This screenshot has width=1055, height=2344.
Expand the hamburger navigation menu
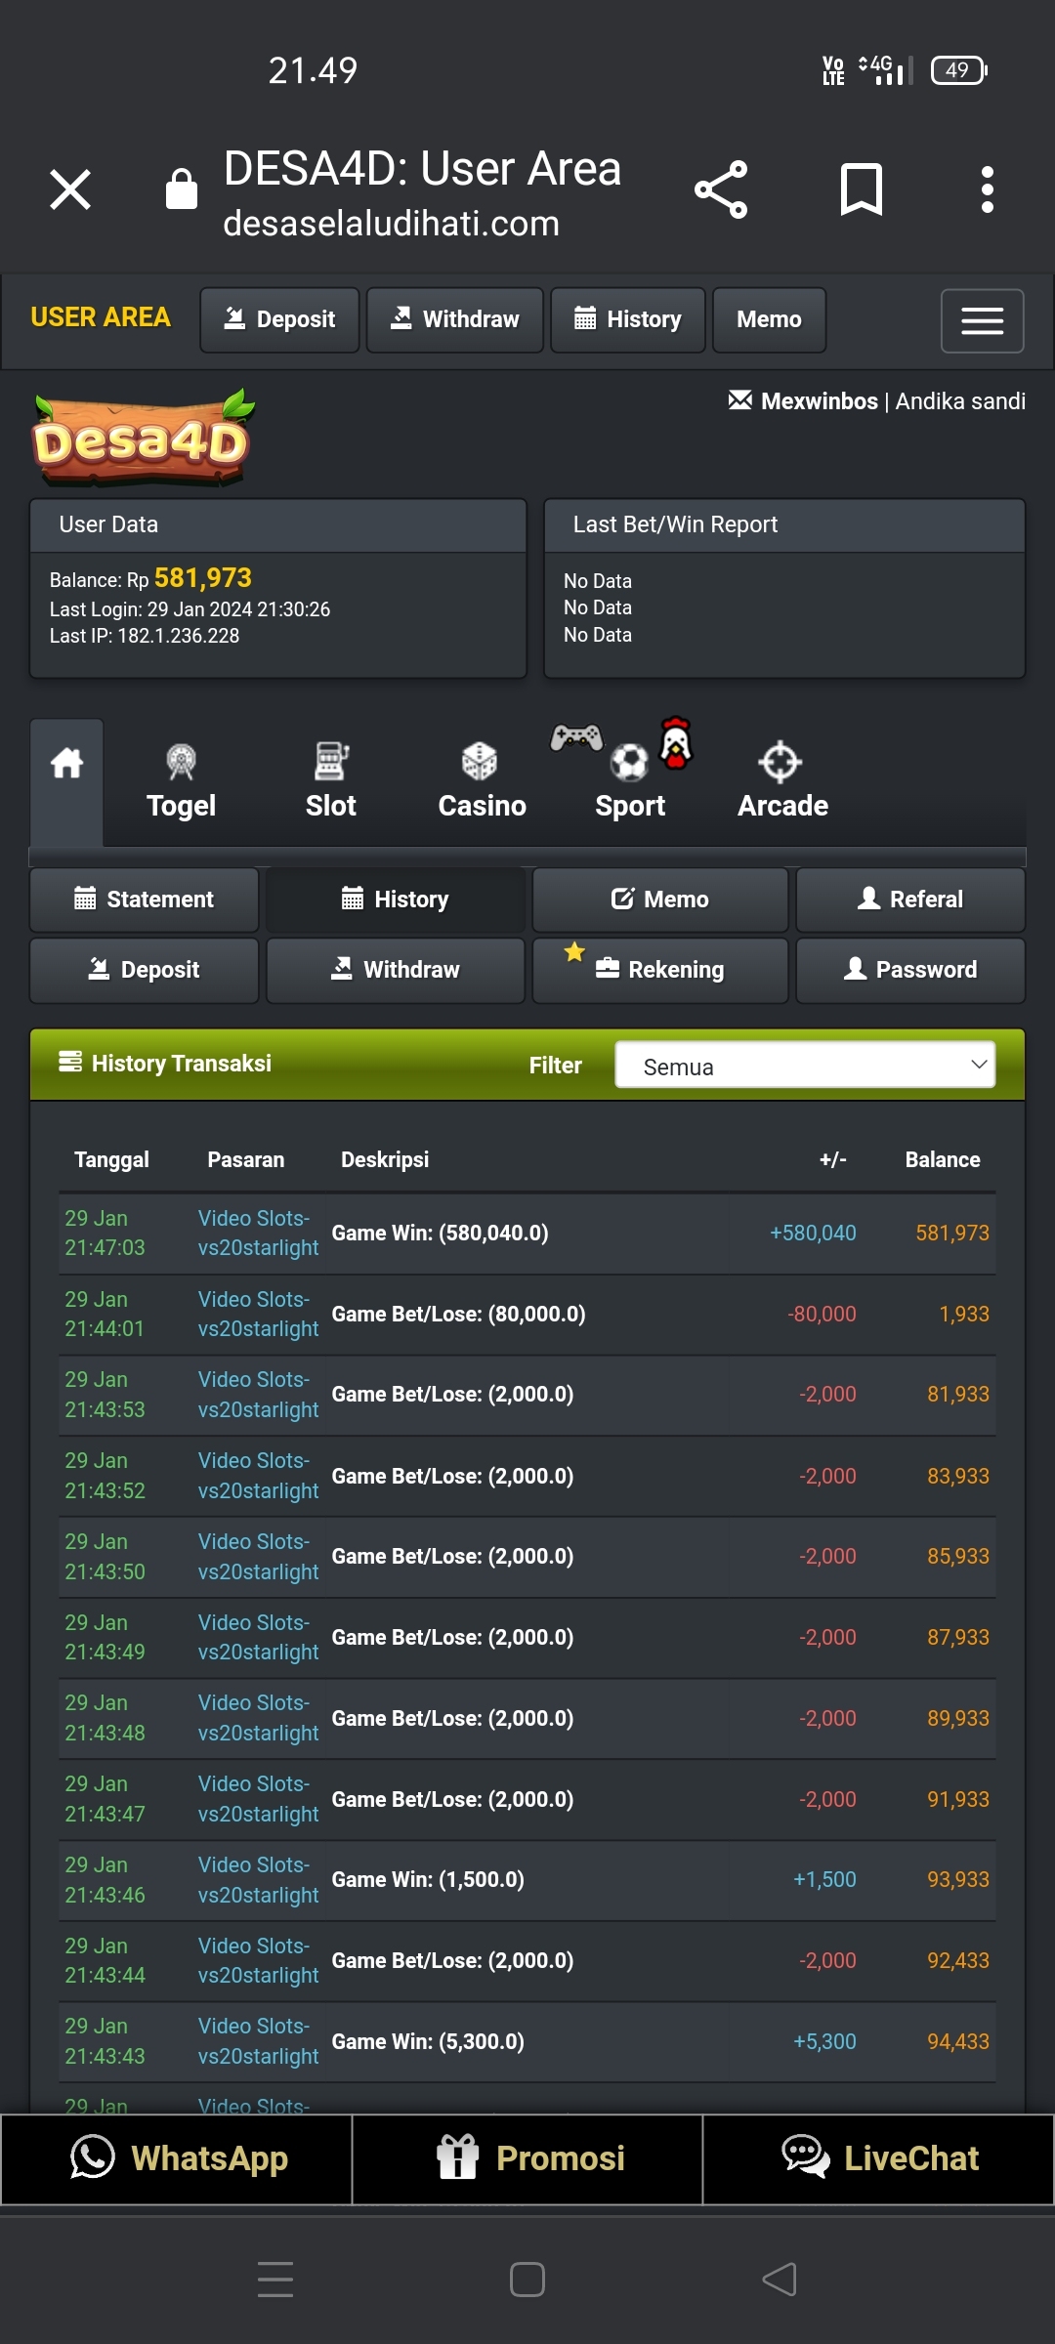[982, 320]
